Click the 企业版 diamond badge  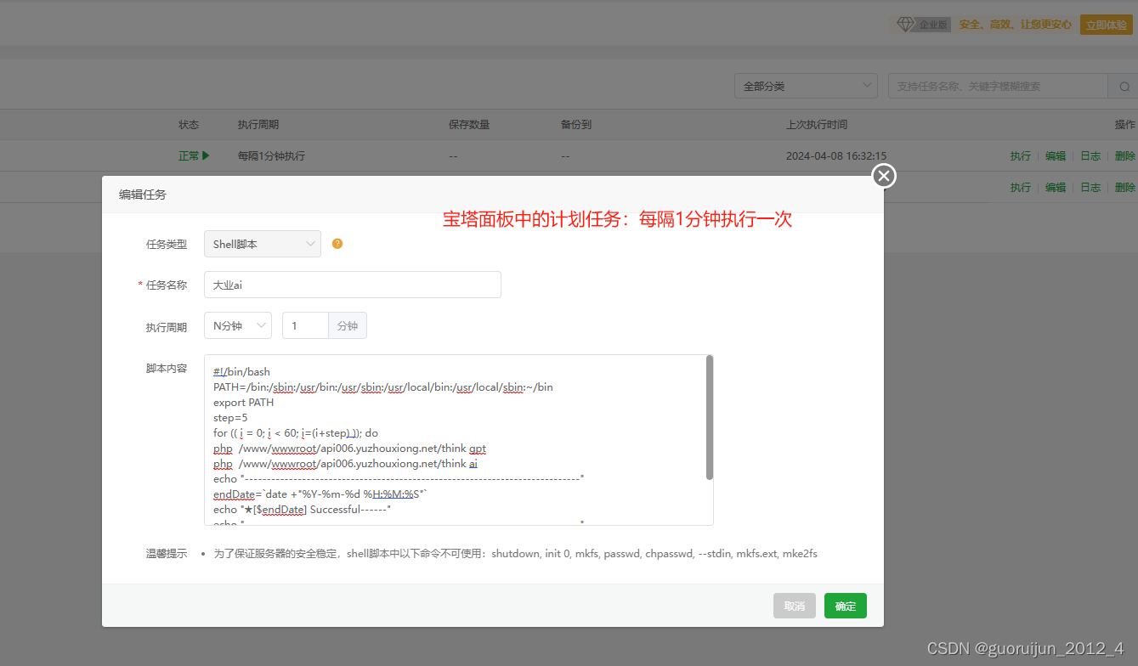tap(921, 25)
